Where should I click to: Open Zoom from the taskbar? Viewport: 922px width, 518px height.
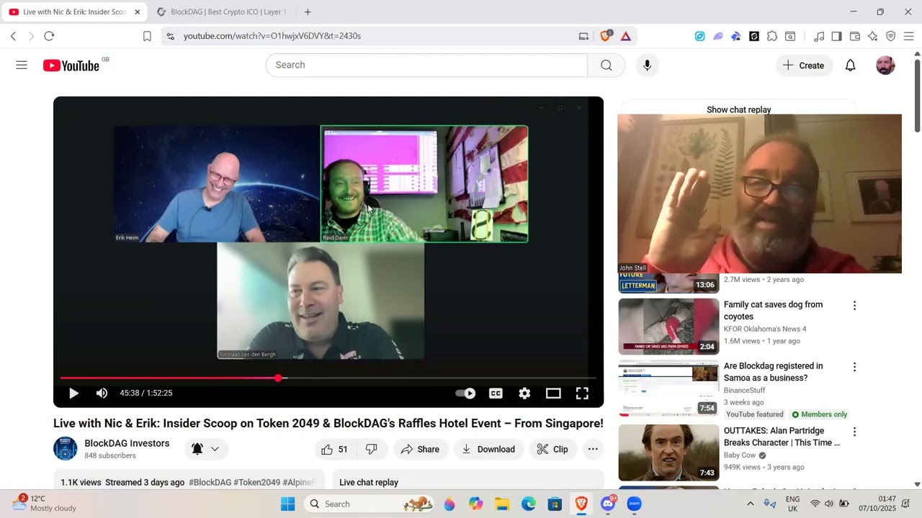(x=635, y=504)
